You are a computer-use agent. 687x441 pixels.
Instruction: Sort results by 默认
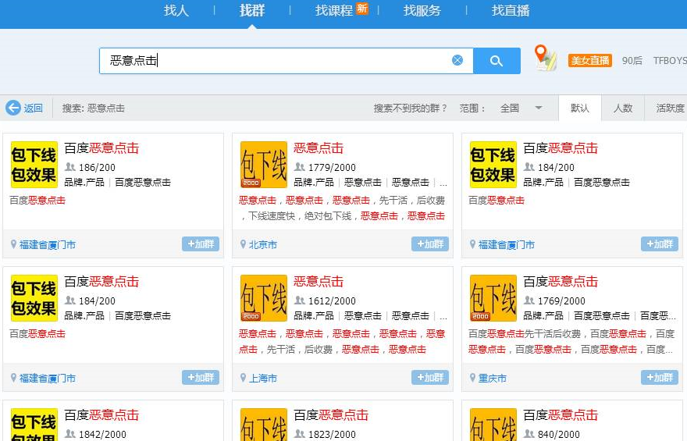pyautogui.click(x=579, y=108)
